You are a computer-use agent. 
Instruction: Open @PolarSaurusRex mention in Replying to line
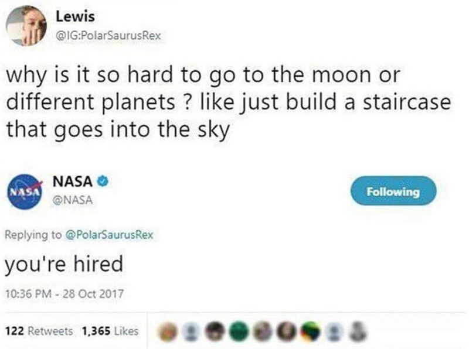pyautogui.click(x=108, y=235)
